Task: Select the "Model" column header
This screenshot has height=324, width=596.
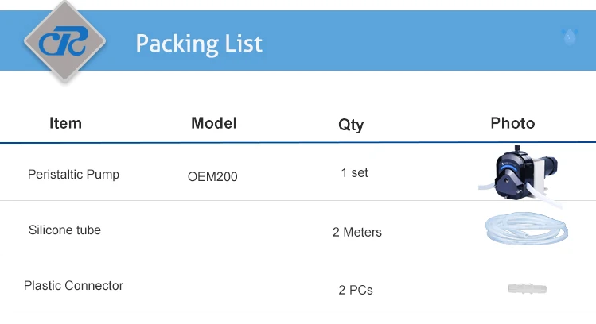Action: [213, 123]
